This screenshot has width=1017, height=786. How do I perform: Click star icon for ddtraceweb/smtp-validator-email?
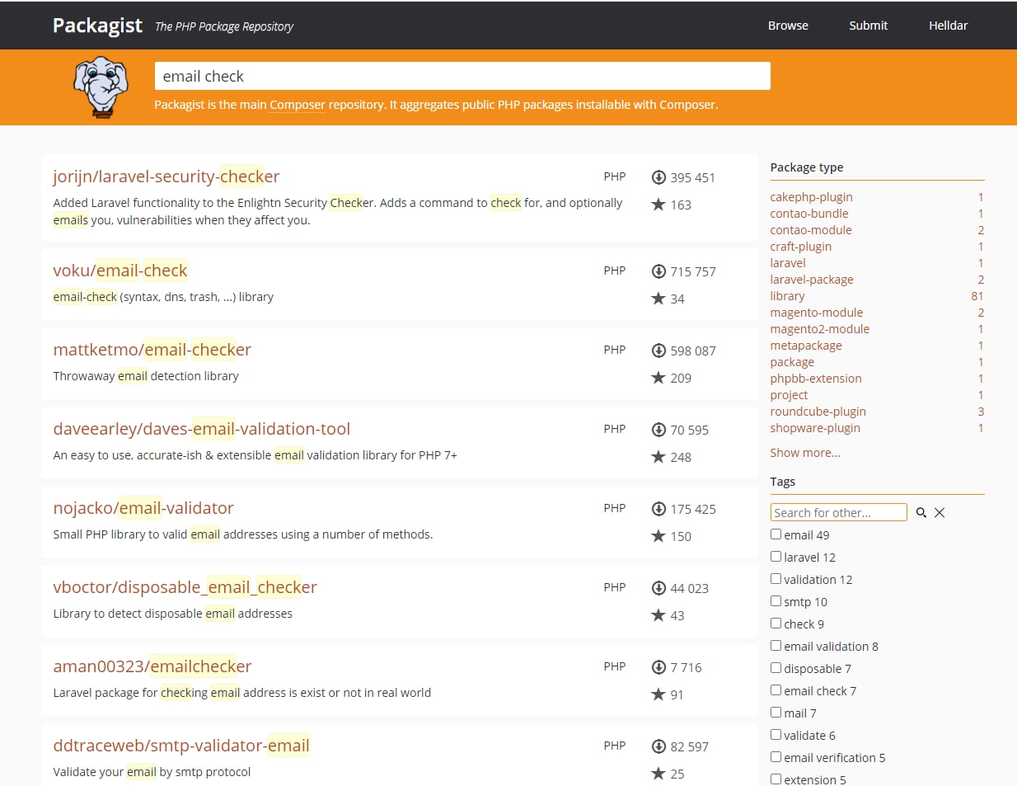pyautogui.click(x=658, y=774)
